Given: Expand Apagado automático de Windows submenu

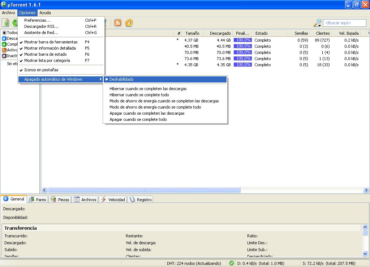Looking at the screenshot, I should point(61,79).
